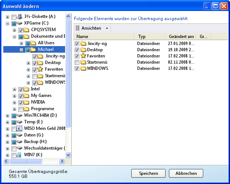The width and height of the screenshot is (230, 184).
Task: Click the XPGame (C:) hard drive icon
Action: [19, 23]
